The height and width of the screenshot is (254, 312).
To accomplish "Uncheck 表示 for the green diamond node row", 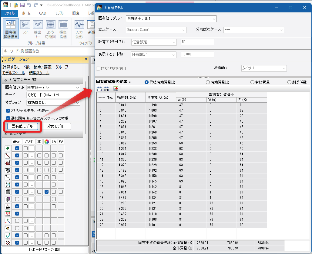I will click(x=17, y=148).
